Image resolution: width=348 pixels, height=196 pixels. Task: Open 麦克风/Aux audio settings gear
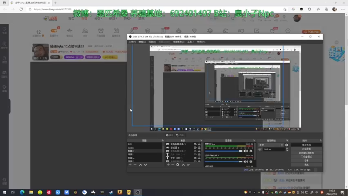(x=251, y=151)
